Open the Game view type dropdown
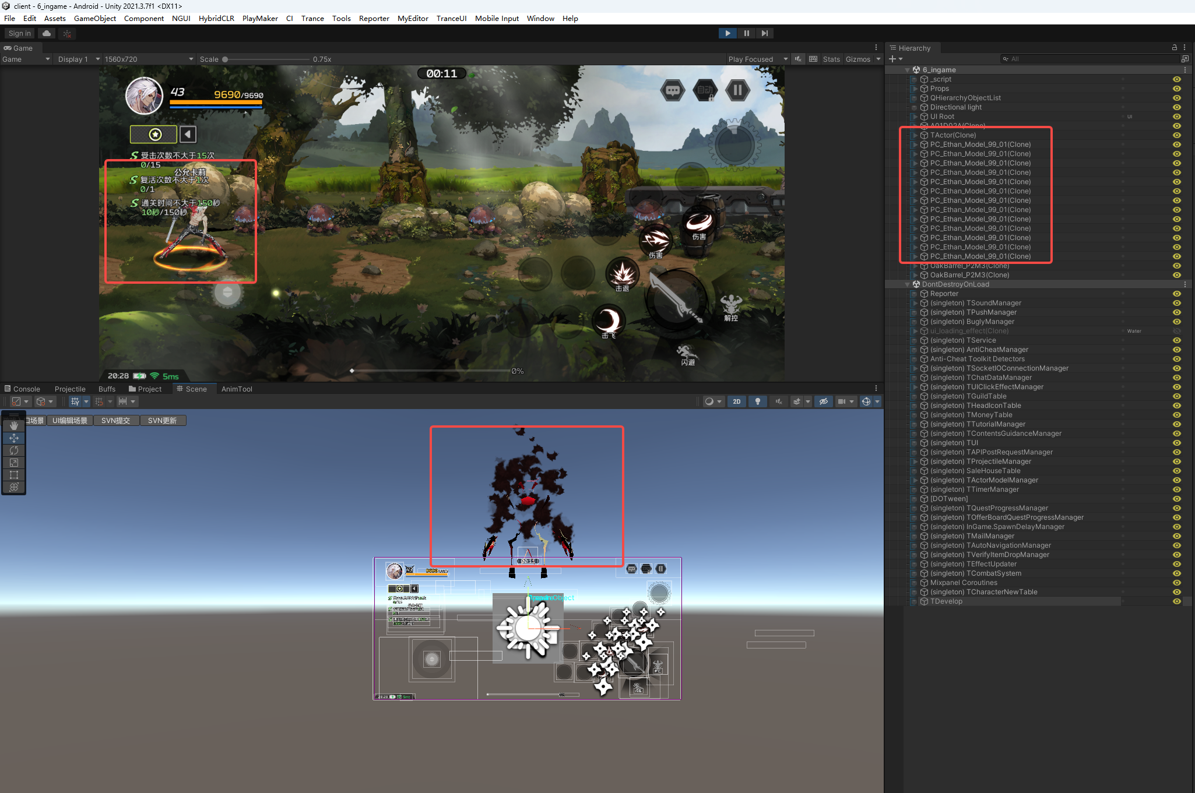 click(x=26, y=59)
